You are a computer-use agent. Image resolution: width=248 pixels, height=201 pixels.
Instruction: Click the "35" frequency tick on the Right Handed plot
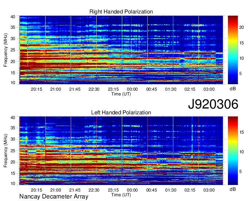pyautogui.click(x=13, y=27)
